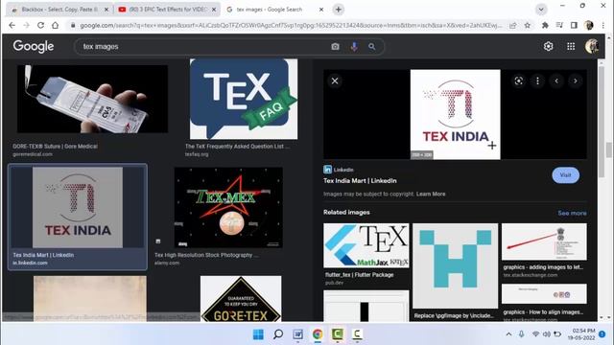This screenshot has height=345, width=614.
Task: Bookmark this page with the star icon
Action: point(528,25)
